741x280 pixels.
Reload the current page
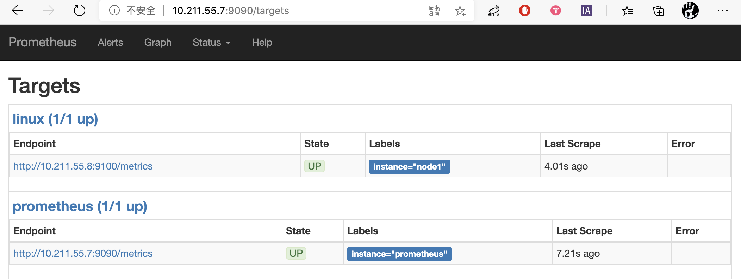pyautogui.click(x=80, y=11)
